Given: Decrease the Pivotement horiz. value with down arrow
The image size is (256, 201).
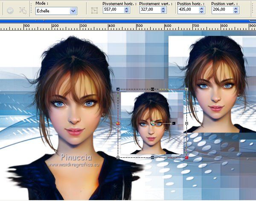Looking at the screenshot, I should (127, 12).
